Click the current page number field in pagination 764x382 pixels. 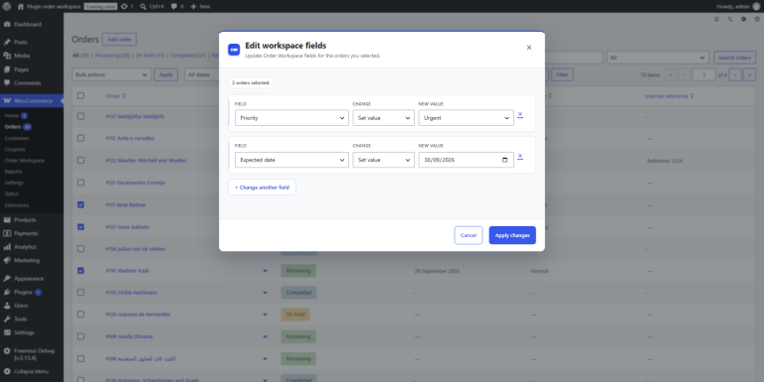tap(703, 74)
